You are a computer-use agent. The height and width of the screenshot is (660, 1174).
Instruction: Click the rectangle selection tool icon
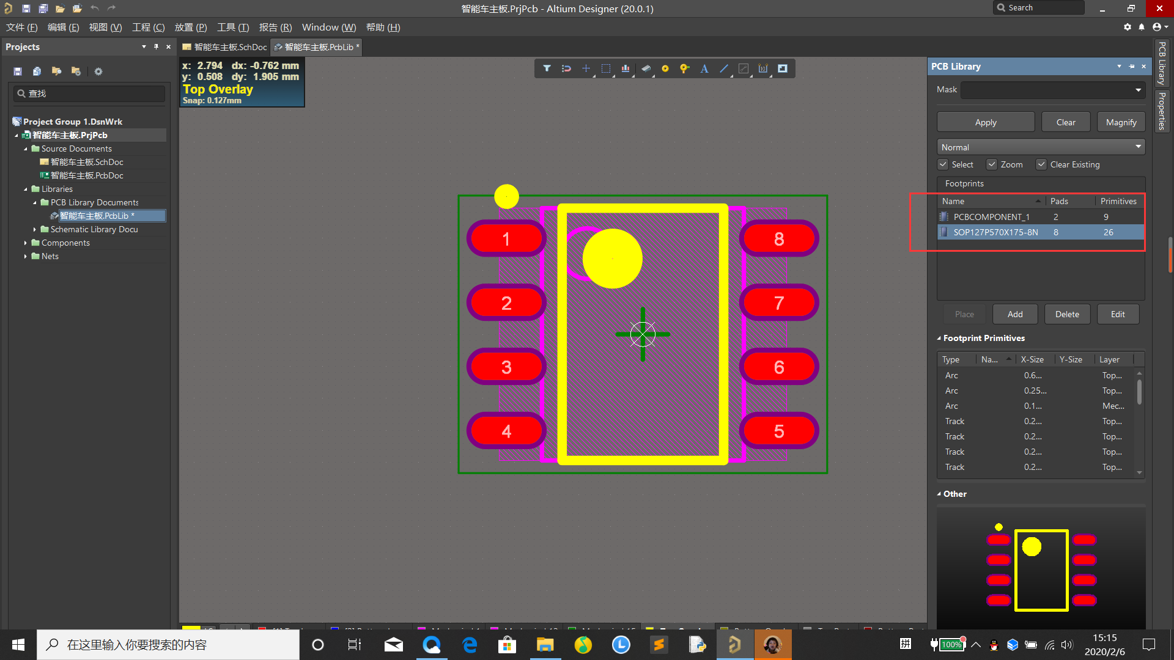606,68
